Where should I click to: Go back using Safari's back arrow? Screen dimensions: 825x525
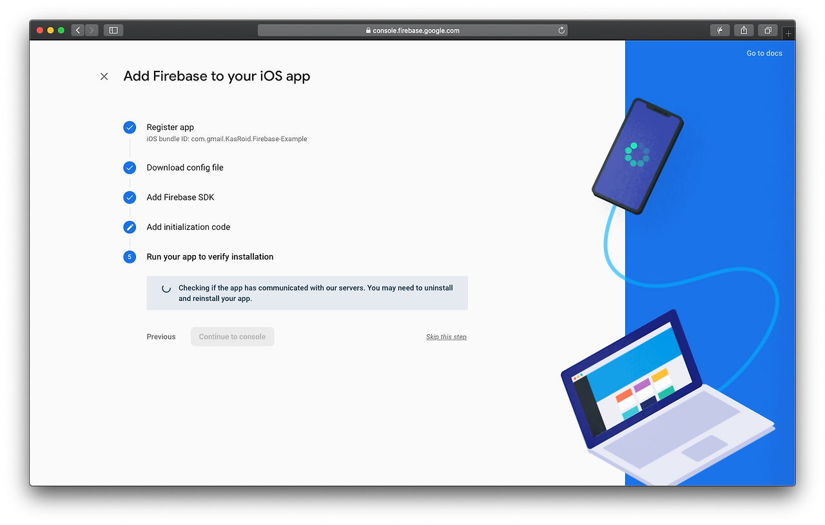tap(78, 30)
